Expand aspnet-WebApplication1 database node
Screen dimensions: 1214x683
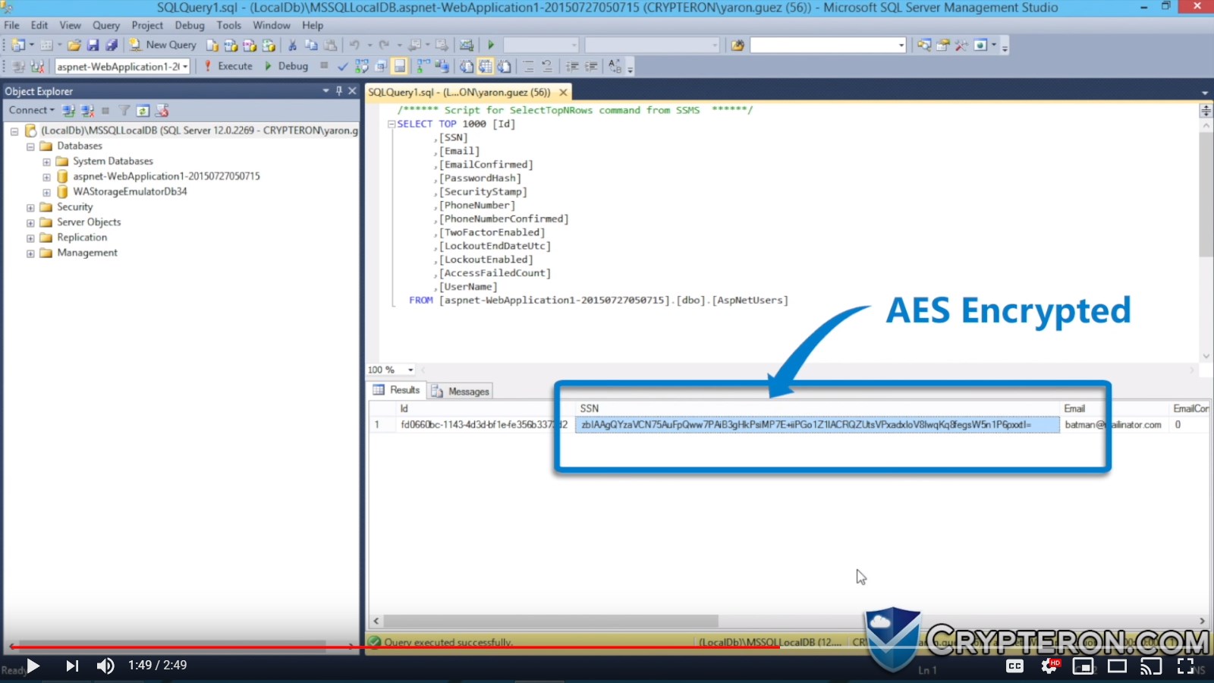(46, 177)
